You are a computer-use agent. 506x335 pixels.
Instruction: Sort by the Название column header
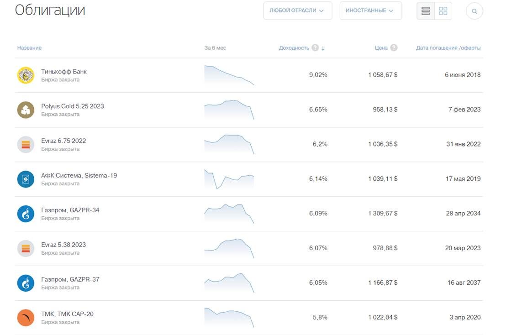(x=29, y=48)
